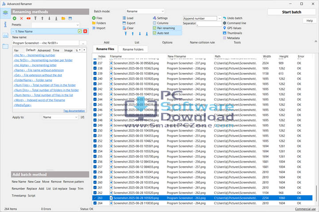The image size is (319, 212).
Task: Uncheck the checkbox for row 264
Action: (x=95, y=203)
